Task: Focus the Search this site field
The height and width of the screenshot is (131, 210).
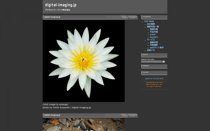Action: coord(151,62)
